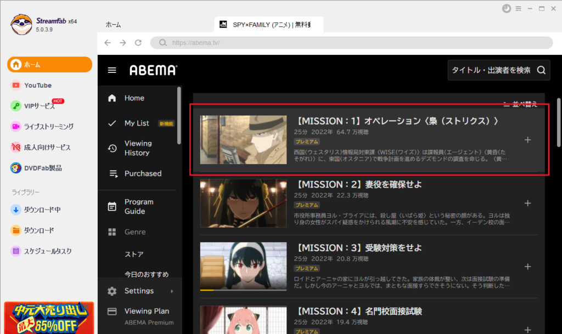This screenshot has height=334, width=562.
Task: Open MISSION:1 episode thumbnail
Action: tap(243, 140)
